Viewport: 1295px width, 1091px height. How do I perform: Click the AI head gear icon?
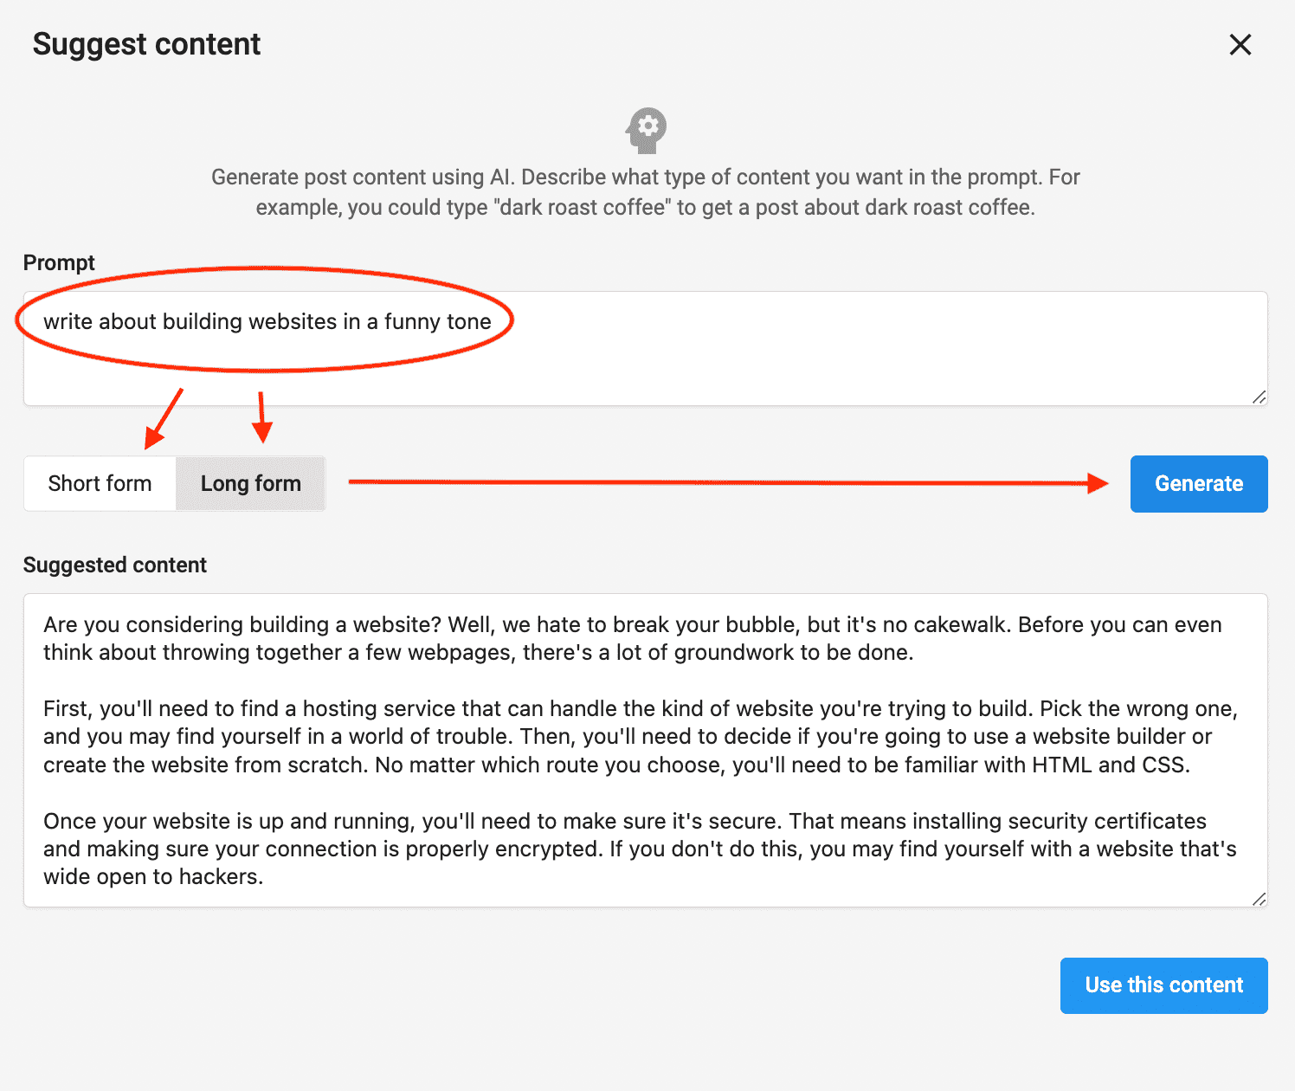tap(647, 130)
